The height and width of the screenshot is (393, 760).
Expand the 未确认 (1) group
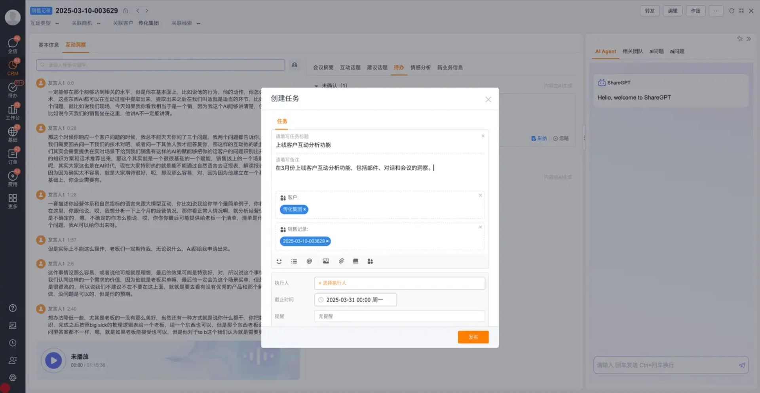316,86
